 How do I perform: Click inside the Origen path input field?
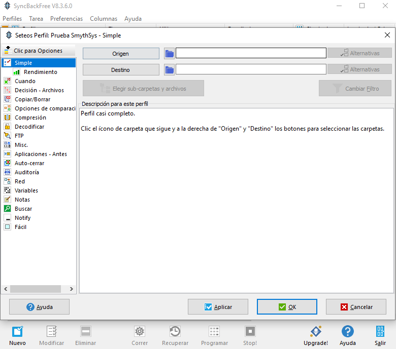point(251,53)
